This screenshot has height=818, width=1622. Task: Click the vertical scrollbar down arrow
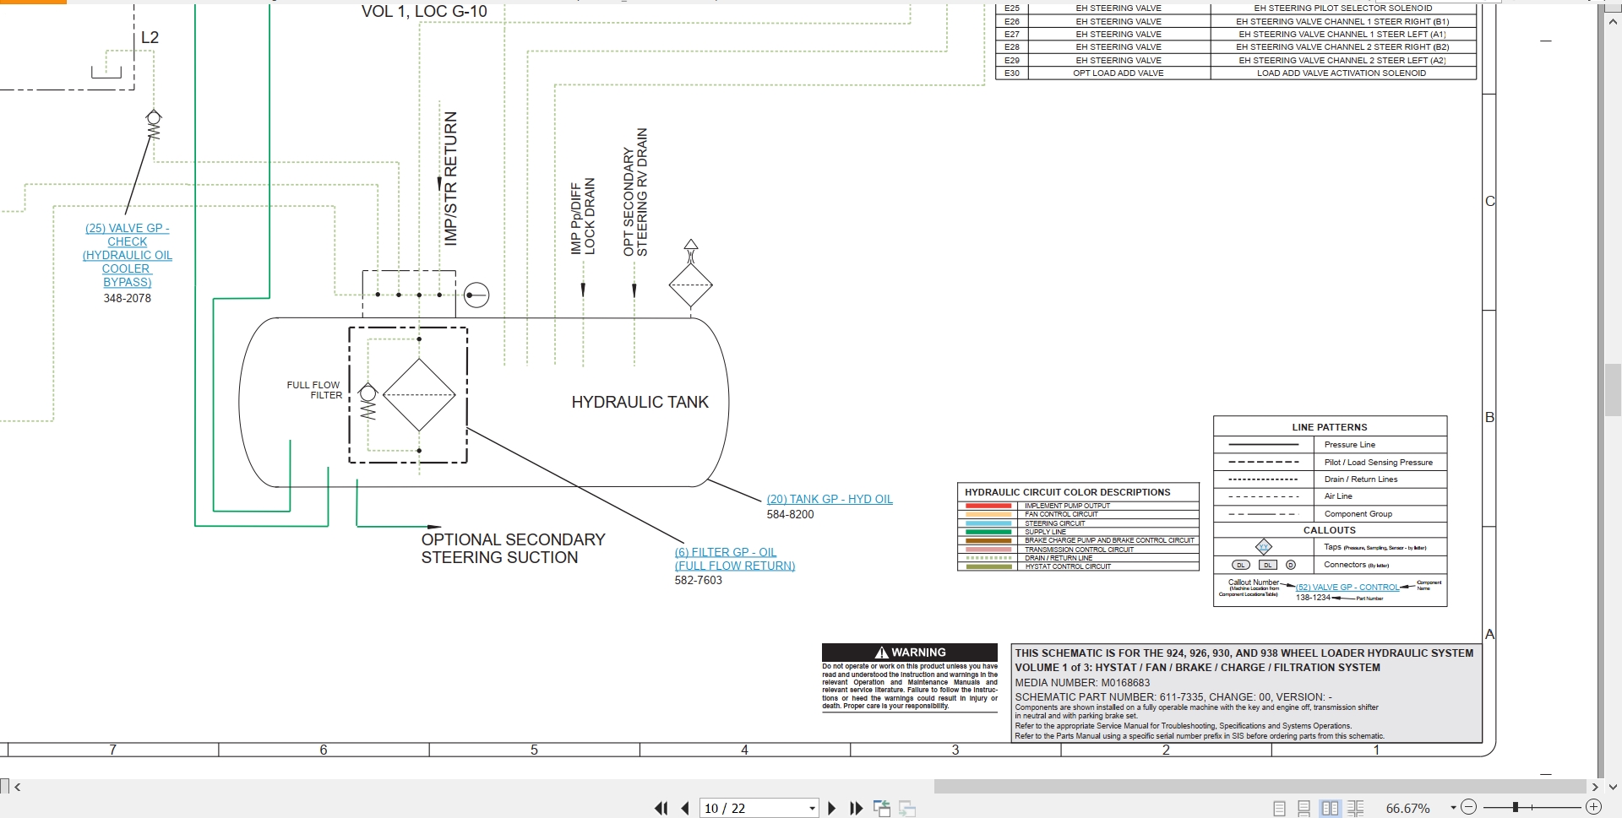tap(1613, 787)
